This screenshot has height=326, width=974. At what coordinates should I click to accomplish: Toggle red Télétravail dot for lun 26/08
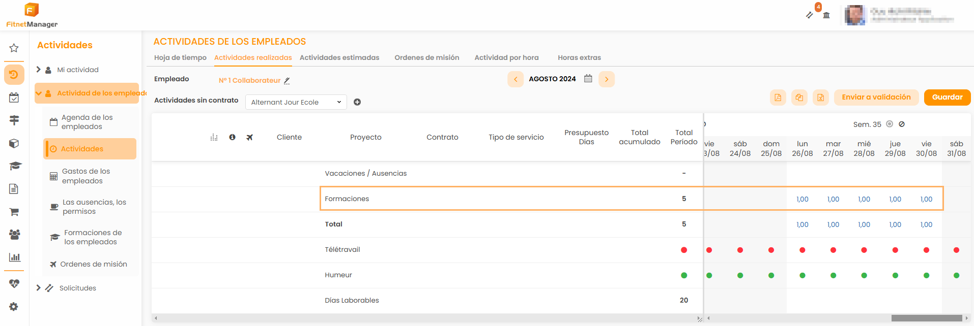802,250
